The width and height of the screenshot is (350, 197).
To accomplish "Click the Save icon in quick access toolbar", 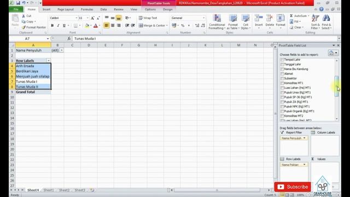I will [x=18, y=3].
